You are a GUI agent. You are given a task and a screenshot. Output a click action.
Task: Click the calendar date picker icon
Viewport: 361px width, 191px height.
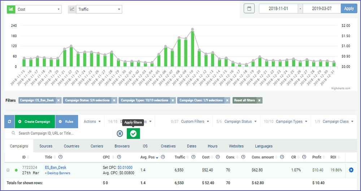[x=249, y=9]
